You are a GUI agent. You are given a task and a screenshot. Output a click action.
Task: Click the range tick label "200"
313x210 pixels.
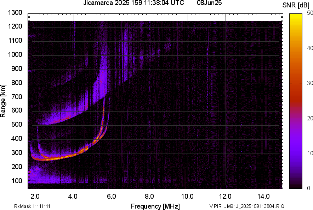(17, 167)
